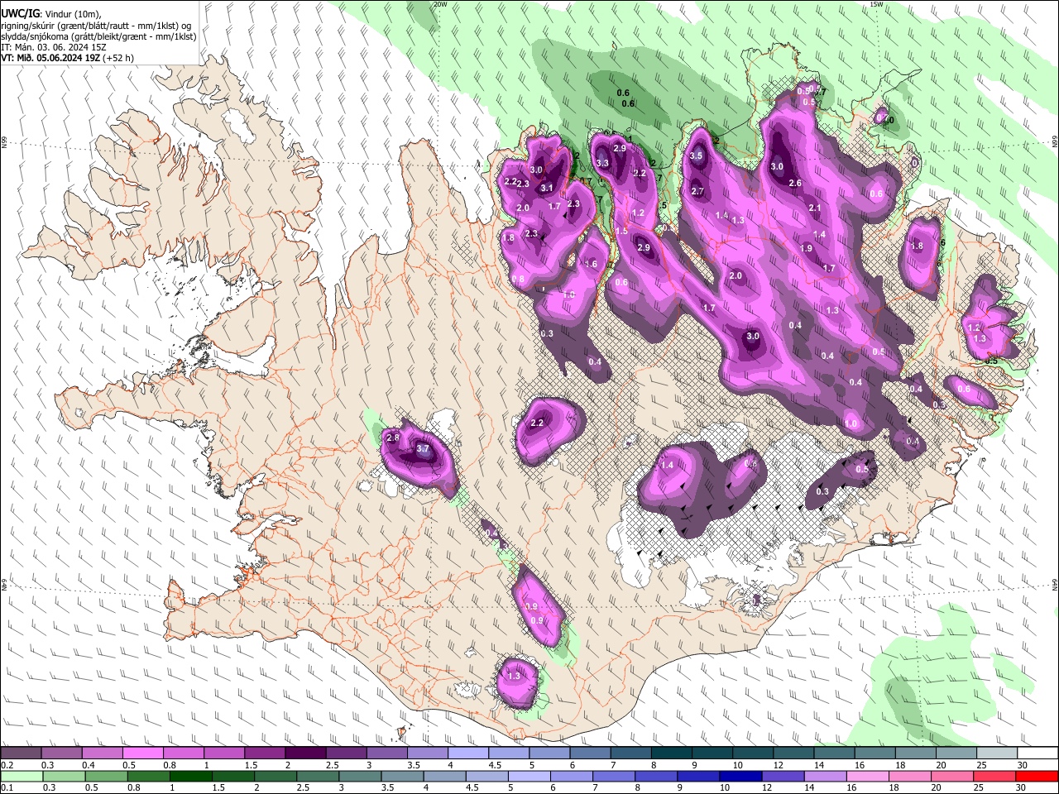The height and width of the screenshot is (794, 1059).
Task: Click the 20W longitude label at the top
Action: coord(440,4)
